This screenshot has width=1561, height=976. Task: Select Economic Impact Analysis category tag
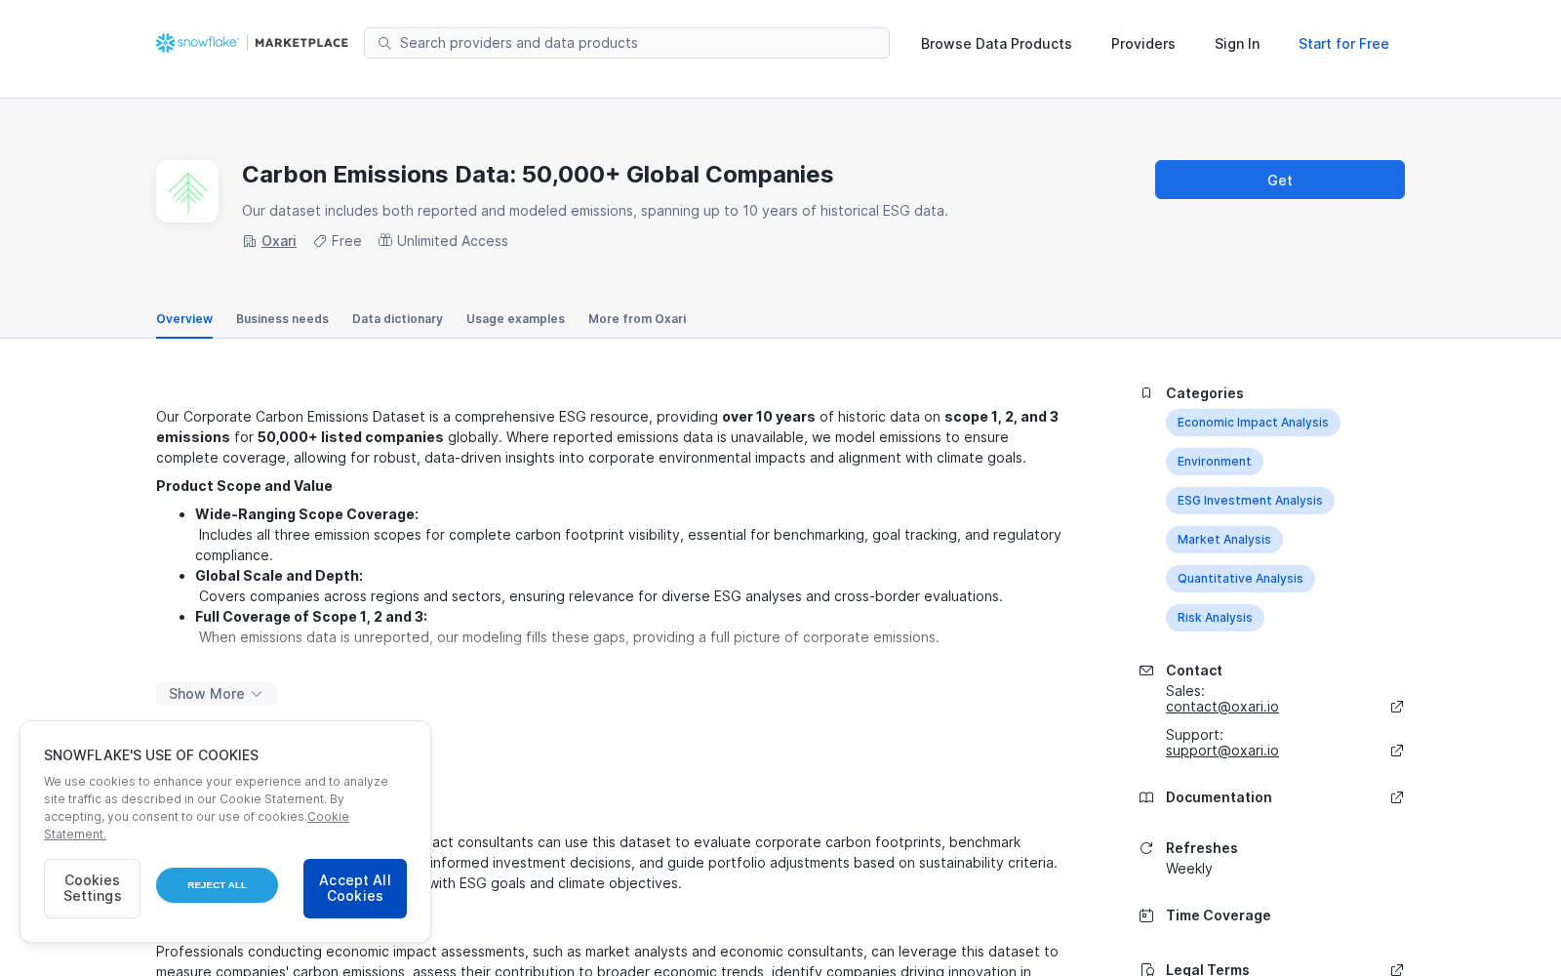pos(1253,423)
